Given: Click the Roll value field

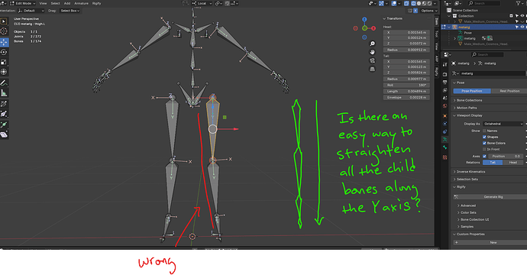Looking at the screenshot, I should [406, 85].
